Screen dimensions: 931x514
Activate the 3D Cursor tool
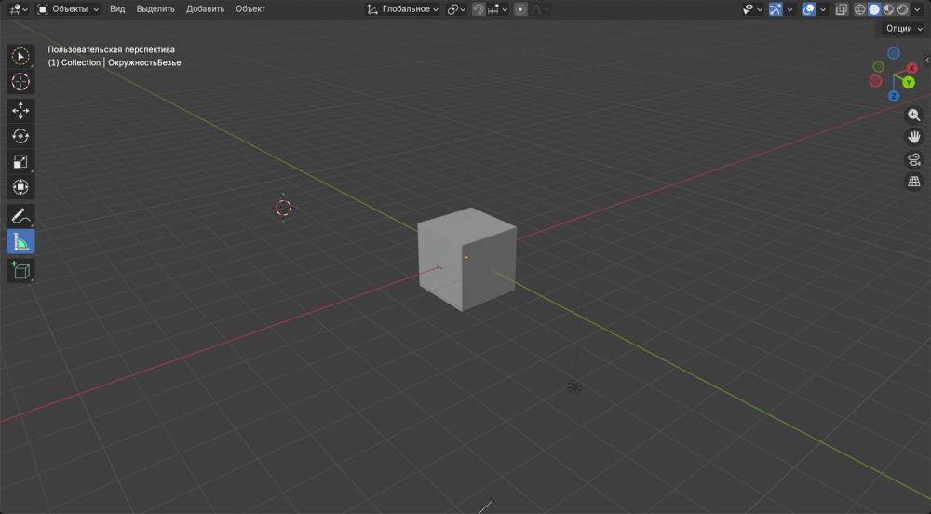click(20, 82)
